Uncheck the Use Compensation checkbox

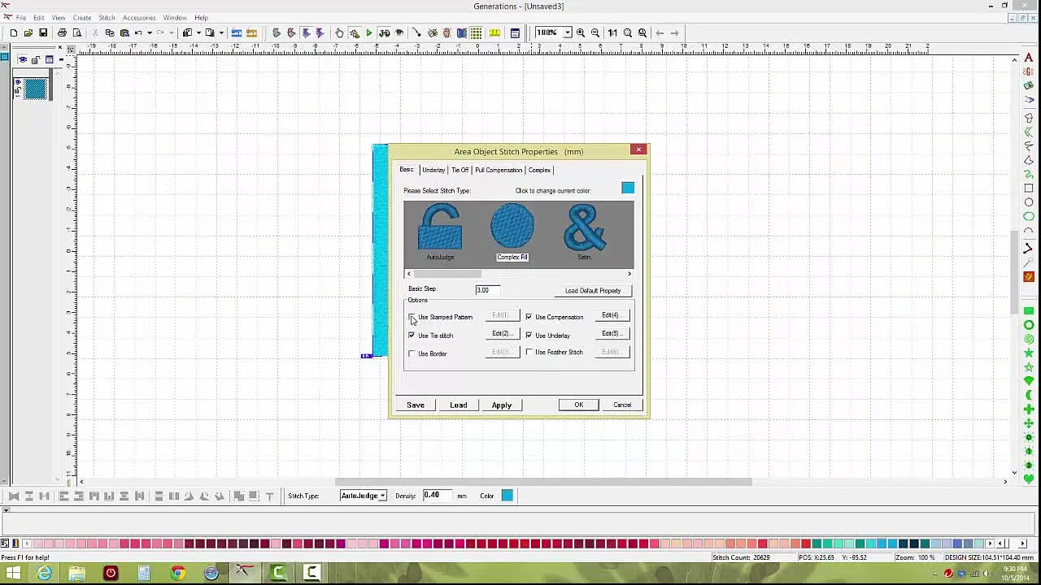tap(529, 317)
